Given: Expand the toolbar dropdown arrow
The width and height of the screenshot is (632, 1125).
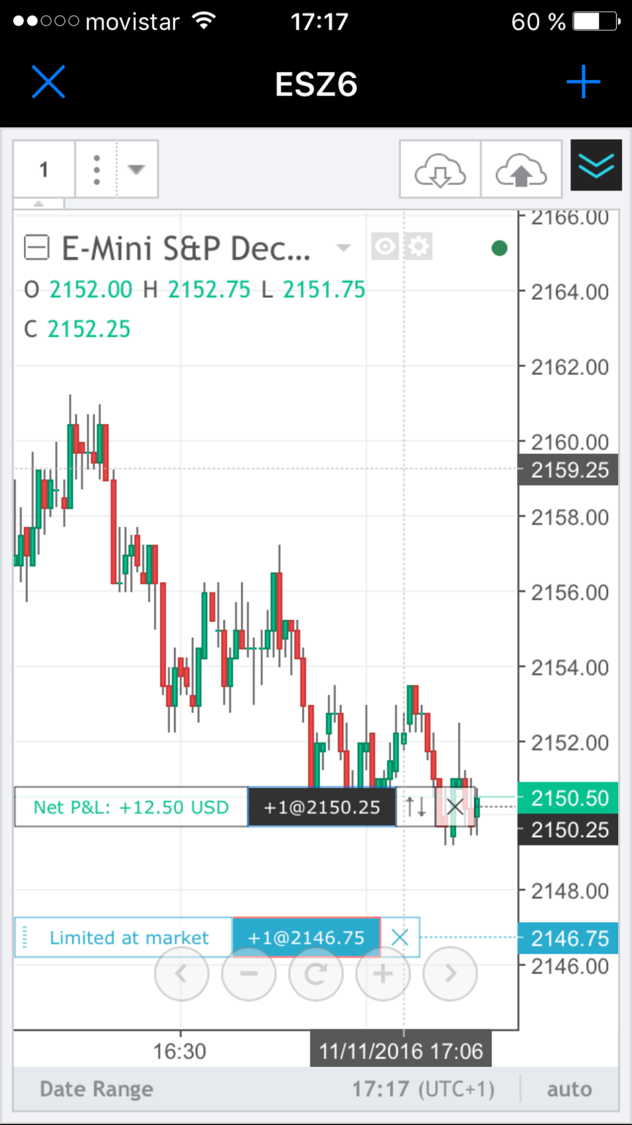Looking at the screenshot, I should coord(137,170).
